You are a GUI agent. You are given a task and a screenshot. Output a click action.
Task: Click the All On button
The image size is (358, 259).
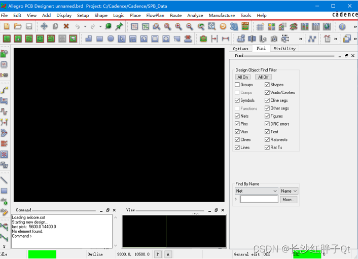coord(243,77)
